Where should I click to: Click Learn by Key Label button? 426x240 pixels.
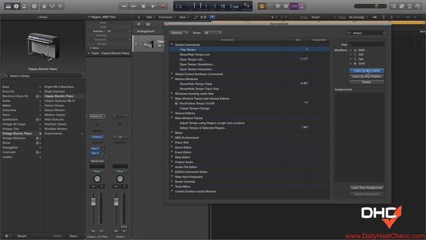coord(367,71)
